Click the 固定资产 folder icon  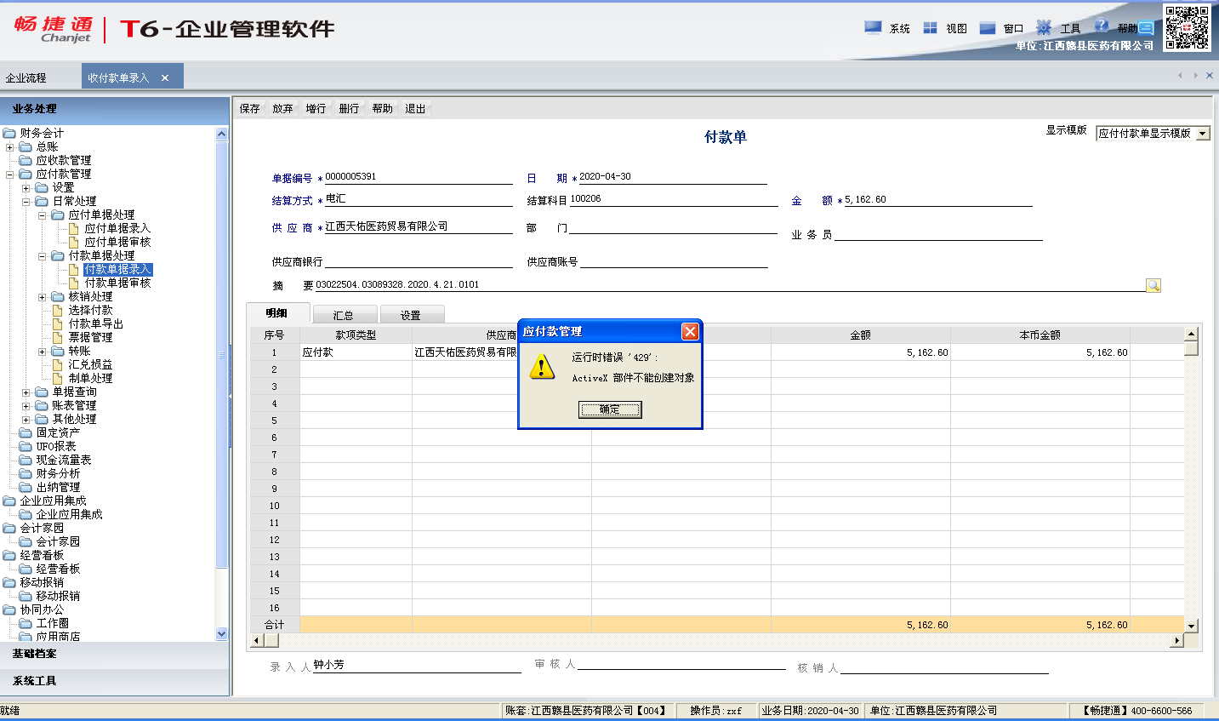pyautogui.click(x=26, y=432)
